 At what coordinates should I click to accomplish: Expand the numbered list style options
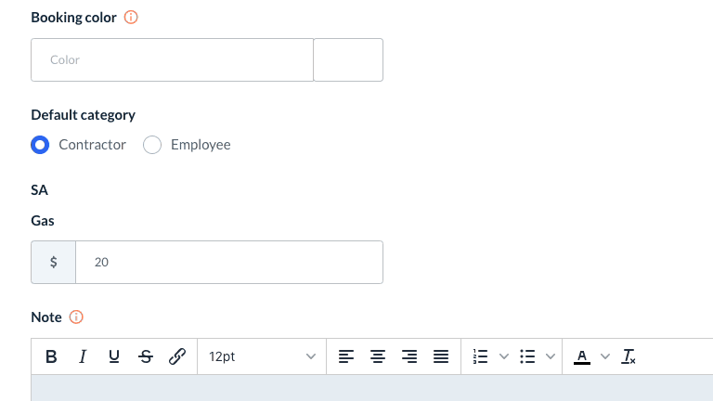(505, 356)
